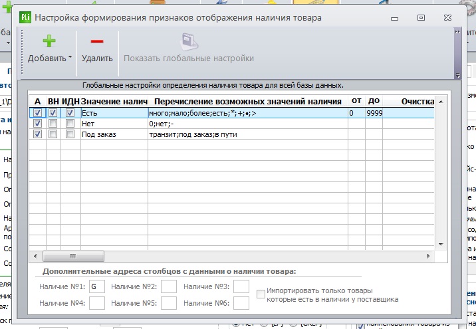Toggle column A checkbox in Нет row

tap(37, 124)
